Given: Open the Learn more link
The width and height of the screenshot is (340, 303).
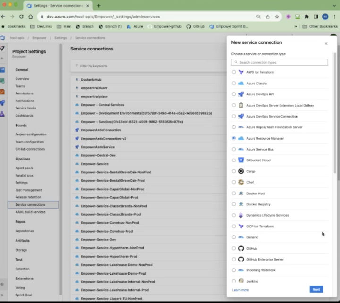Looking at the screenshot, I should (x=240, y=290).
